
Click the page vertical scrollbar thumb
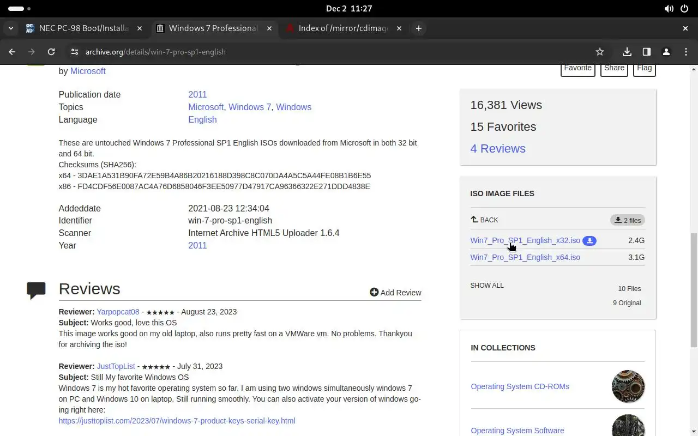[694, 290]
